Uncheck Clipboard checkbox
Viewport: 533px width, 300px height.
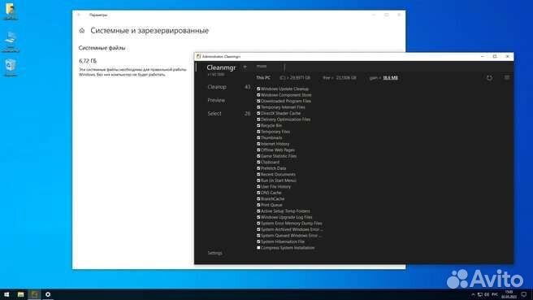tap(258, 163)
